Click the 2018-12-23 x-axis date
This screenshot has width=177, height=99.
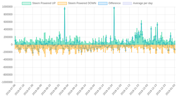161,90
